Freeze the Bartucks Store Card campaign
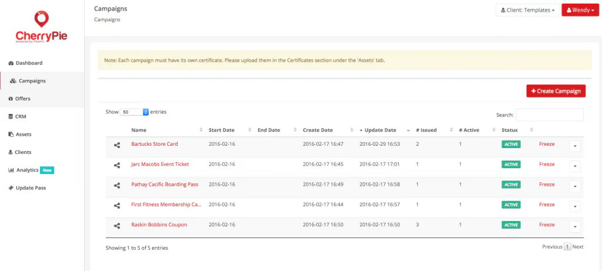The width and height of the screenshot is (602, 271). [547, 144]
